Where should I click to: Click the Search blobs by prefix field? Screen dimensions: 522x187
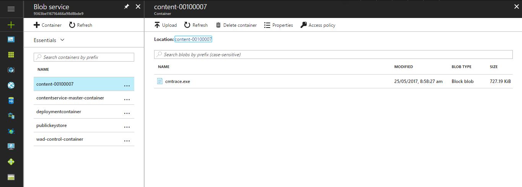click(333, 54)
